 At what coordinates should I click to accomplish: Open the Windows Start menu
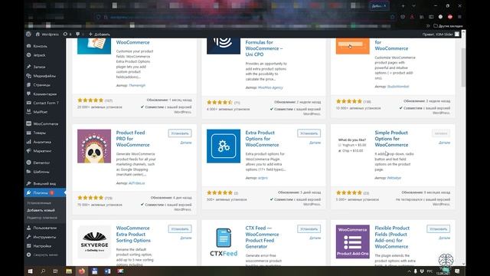point(31,271)
